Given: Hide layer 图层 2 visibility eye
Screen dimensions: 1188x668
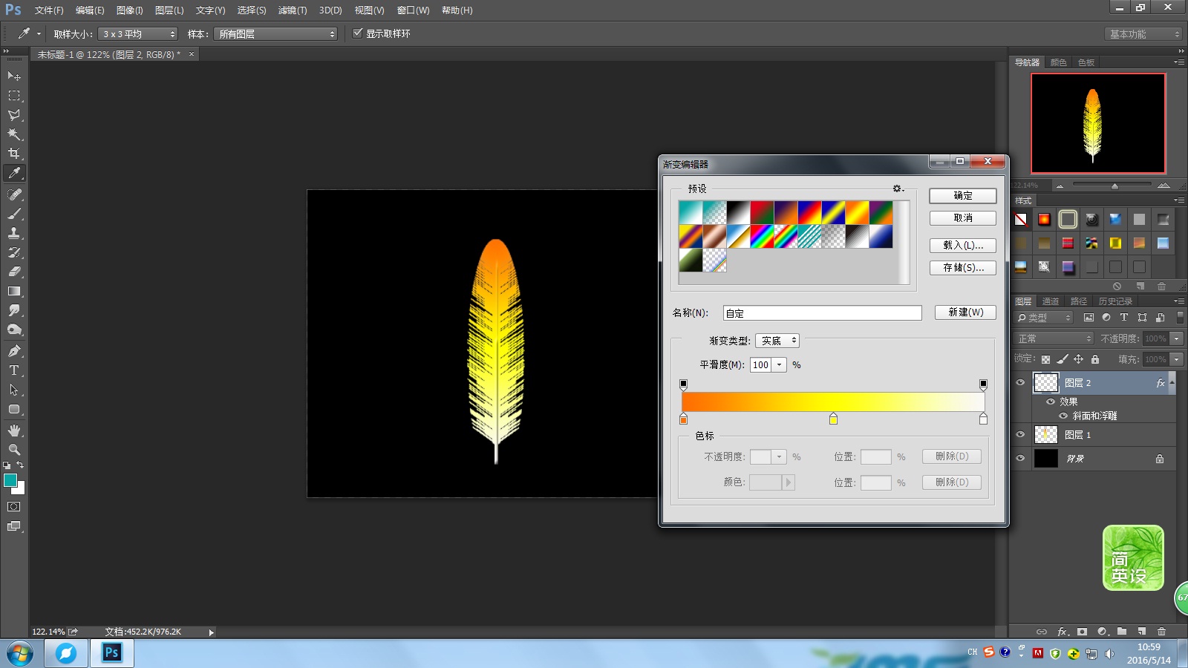Looking at the screenshot, I should (1020, 383).
